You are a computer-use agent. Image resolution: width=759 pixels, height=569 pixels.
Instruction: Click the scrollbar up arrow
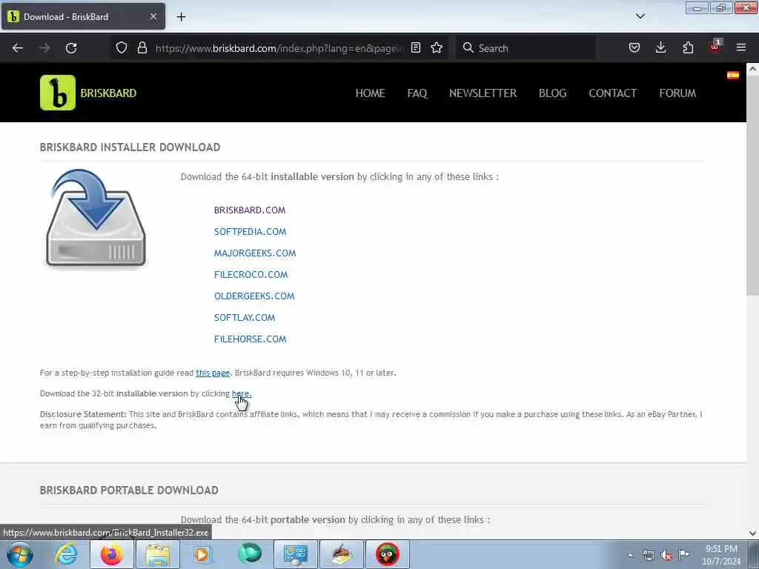tap(752, 69)
